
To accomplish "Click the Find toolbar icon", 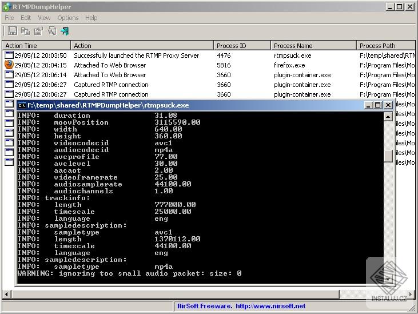I will (x=52, y=31).
